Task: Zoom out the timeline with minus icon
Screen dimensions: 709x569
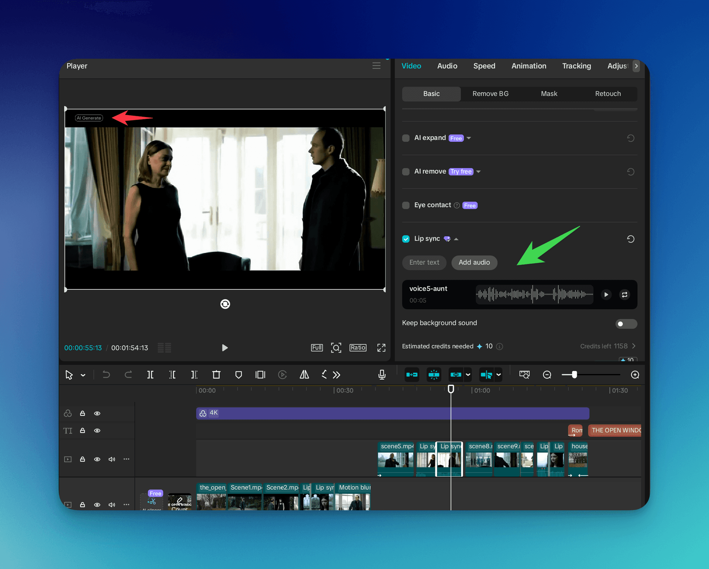Action: tap(547, 375)
